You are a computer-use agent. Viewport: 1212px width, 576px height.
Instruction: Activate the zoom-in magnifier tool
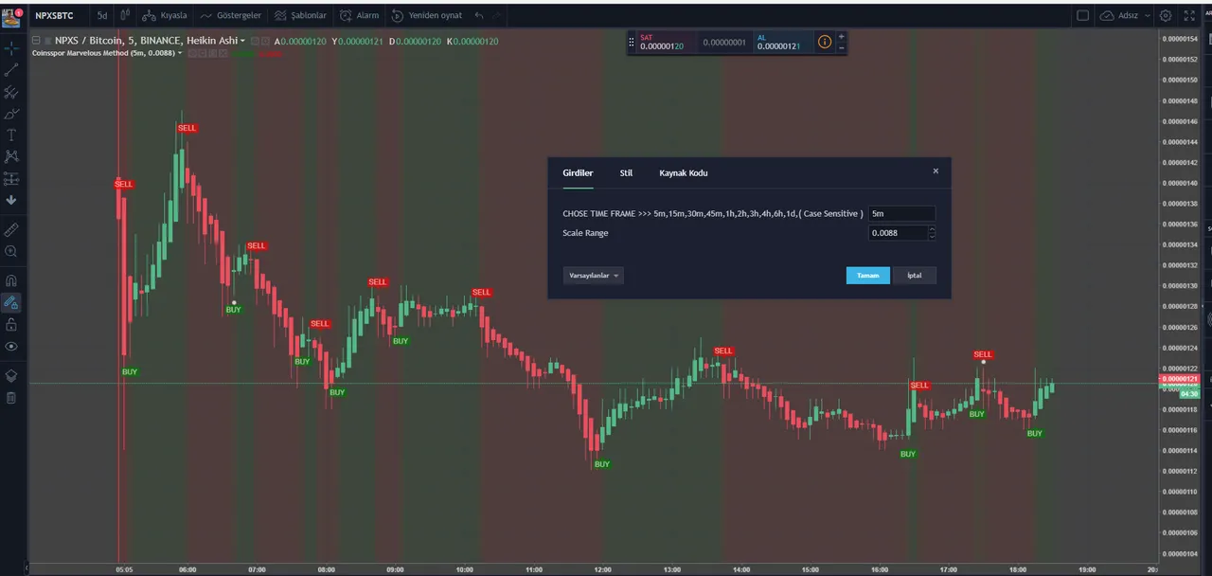click(x=11, y=251)
